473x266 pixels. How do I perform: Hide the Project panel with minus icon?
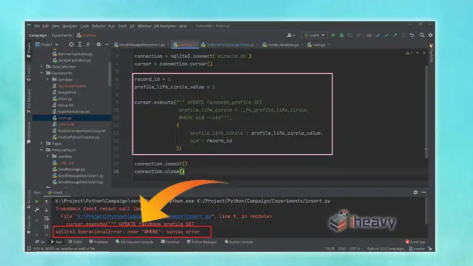click(107, 44)
